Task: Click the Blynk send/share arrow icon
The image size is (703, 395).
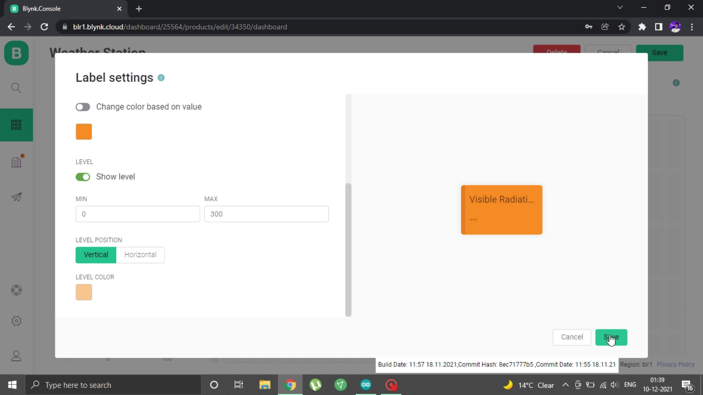Action: [16, 197]
